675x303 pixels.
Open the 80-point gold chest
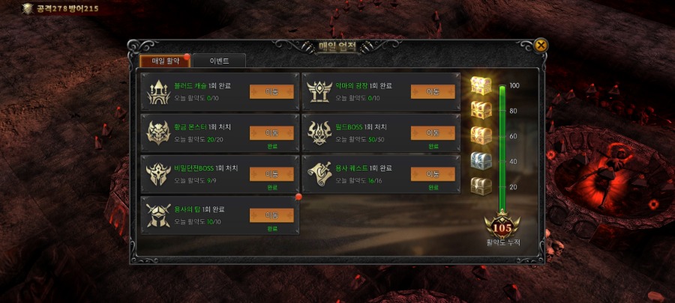pos(481,110)
